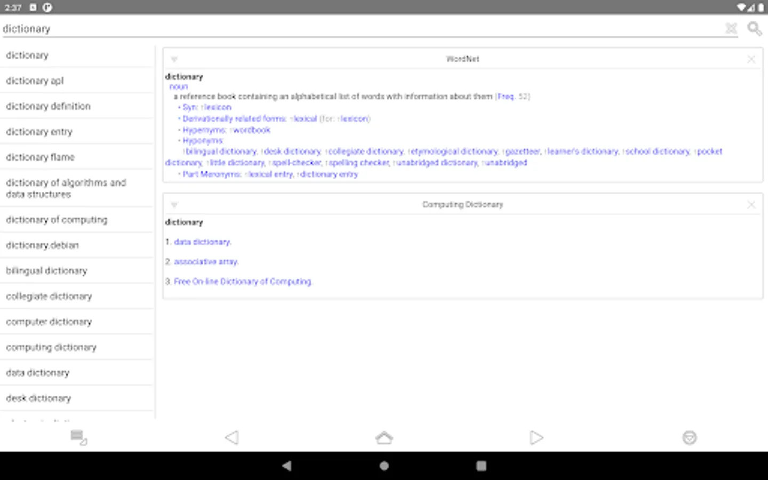768x480 pixels.
Task: Go forward using bottom bar right arrow
Action: [x=537, y=437]
